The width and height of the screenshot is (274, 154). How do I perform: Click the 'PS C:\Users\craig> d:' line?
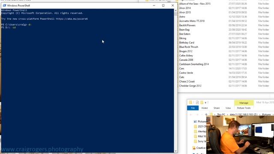(16, 25)
